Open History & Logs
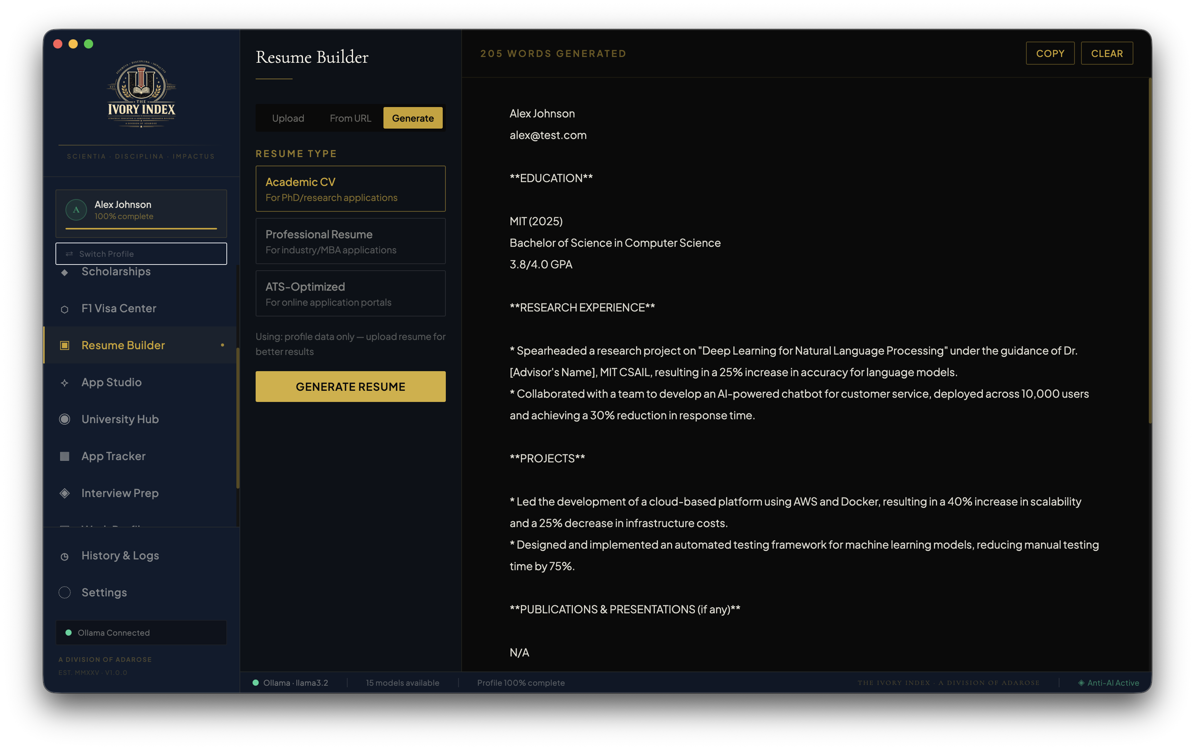The image size is (1195, 750). coord(141,556)
